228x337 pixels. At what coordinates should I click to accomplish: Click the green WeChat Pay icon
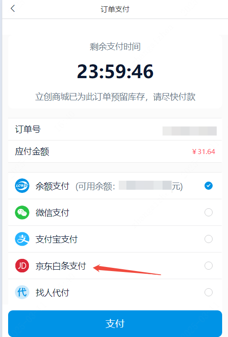click(x=22, y=212)
